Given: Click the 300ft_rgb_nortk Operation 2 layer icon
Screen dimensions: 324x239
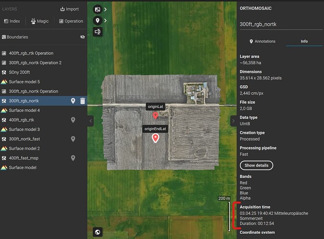Looking at the screenshot, I should coord(4,63).
